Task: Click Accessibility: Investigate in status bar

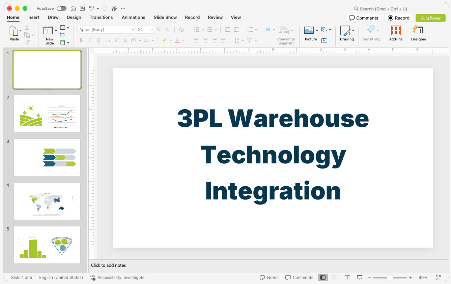Action: (117, 278)
